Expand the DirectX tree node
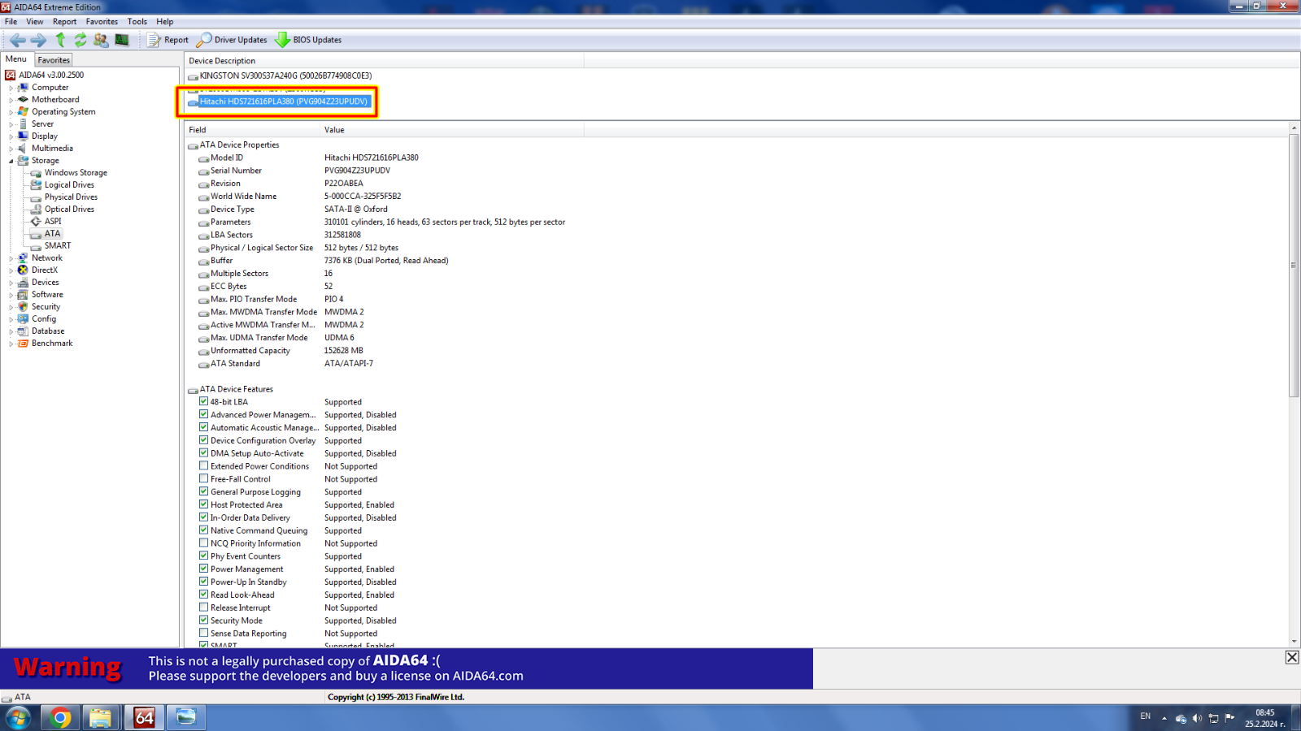This screenshot has width=1301, height=731. [x=11, y=270]
